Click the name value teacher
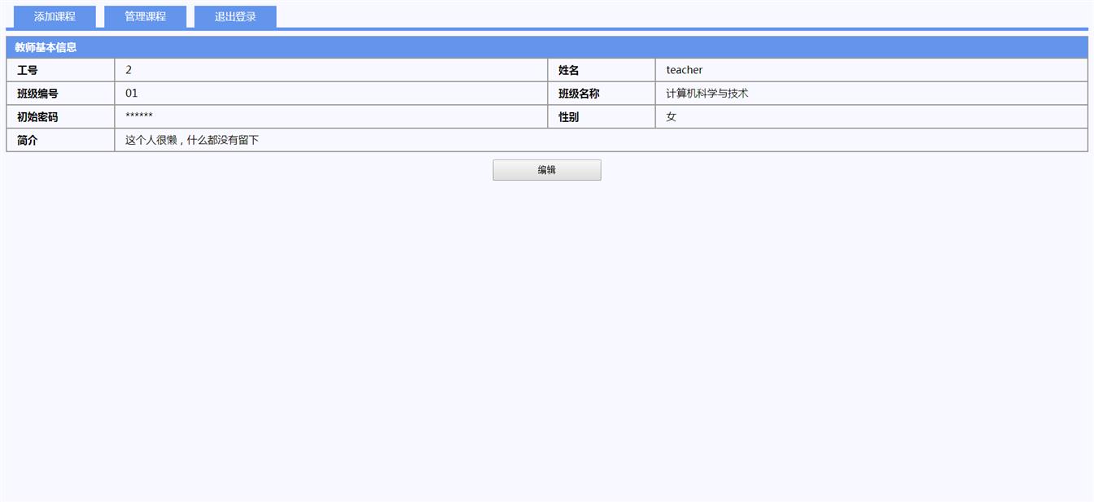This screenshot has height=502, width=1094. 684,71
